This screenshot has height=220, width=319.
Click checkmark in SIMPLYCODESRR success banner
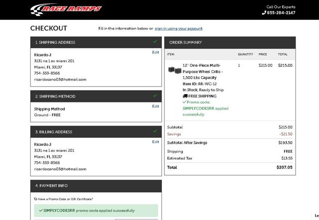click(41, 211)
